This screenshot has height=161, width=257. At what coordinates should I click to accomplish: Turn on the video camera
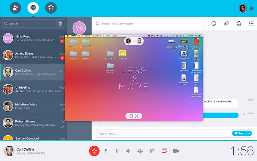click(176, 151)
